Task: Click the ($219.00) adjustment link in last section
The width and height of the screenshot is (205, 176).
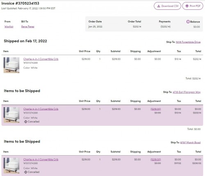Action: [x=156, y=159]
